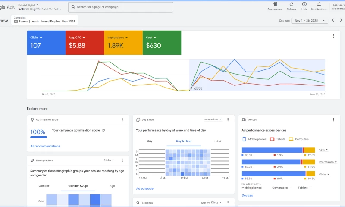This screenshot has height=207, width=345.
Task: Open the date range Nov 1 – 26 dropdown
Action: [310, 20]
